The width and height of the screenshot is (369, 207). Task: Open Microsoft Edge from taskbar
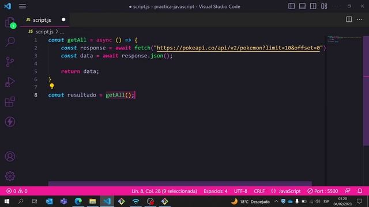coord(78,201)
